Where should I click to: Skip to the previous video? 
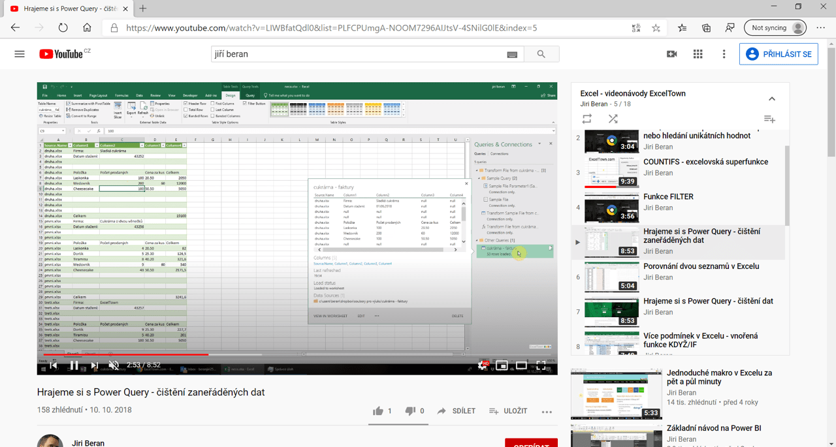(54, 365)
